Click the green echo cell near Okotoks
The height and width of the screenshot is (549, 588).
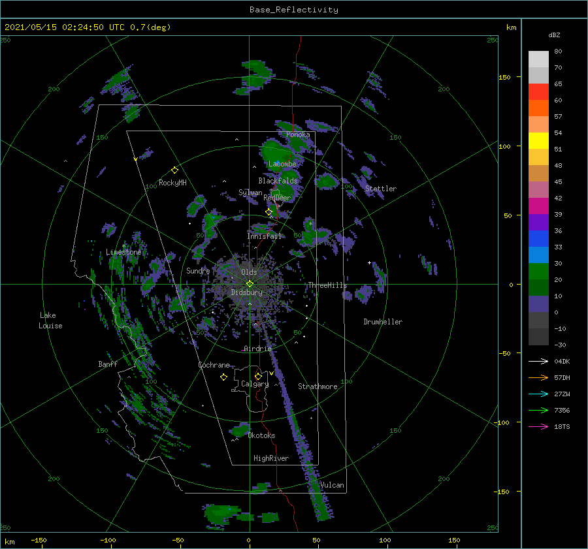click(240, 430)
